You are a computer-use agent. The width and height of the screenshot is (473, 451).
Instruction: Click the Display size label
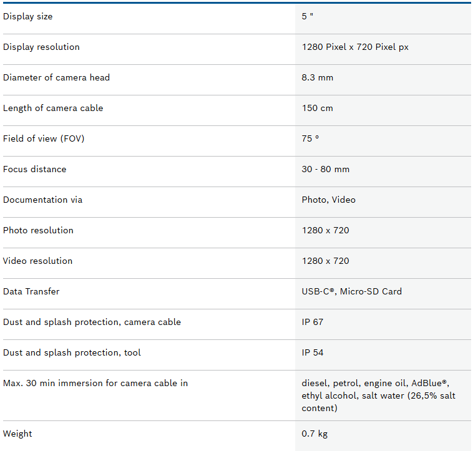tap(28, 17)
